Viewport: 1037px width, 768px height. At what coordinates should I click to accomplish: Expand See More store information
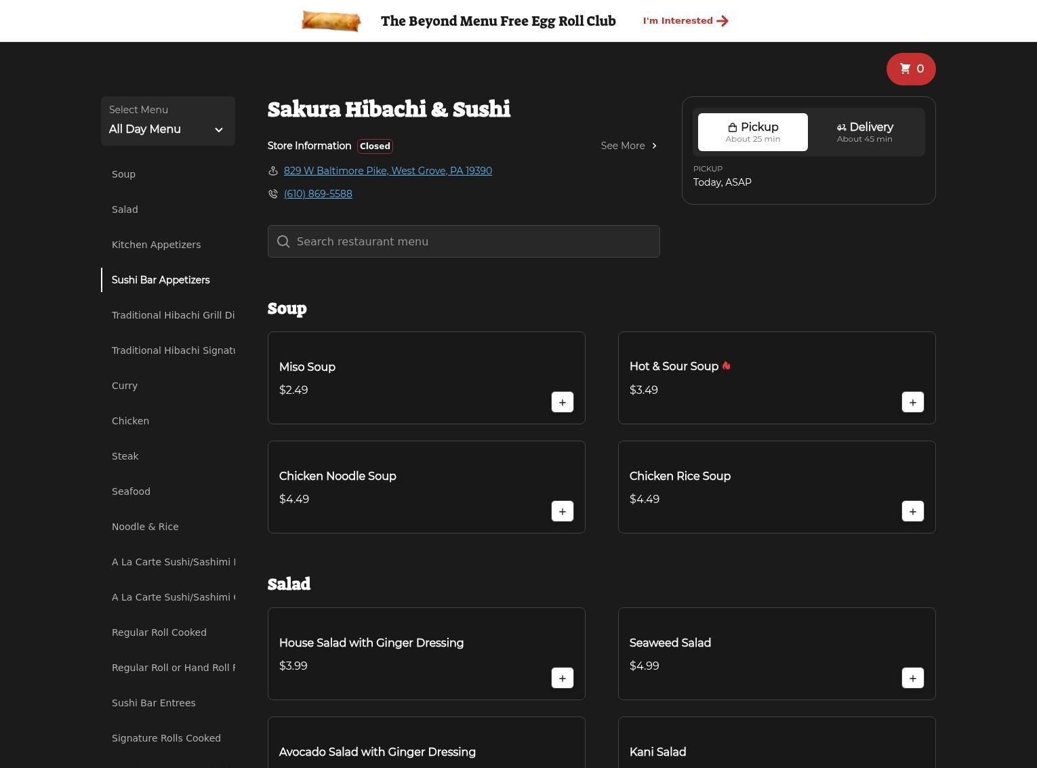pyautogui.click(x=628, y=146)
